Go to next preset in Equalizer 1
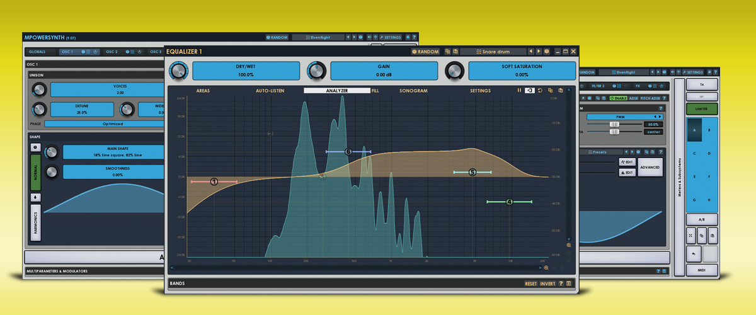Screen dimensions: 756x315 (539, 51)
